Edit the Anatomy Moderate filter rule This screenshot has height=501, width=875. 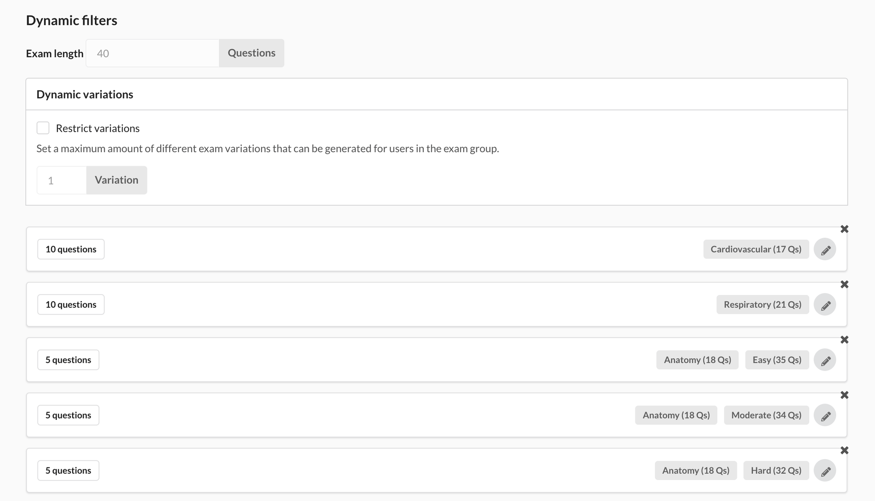click(825, 415)
